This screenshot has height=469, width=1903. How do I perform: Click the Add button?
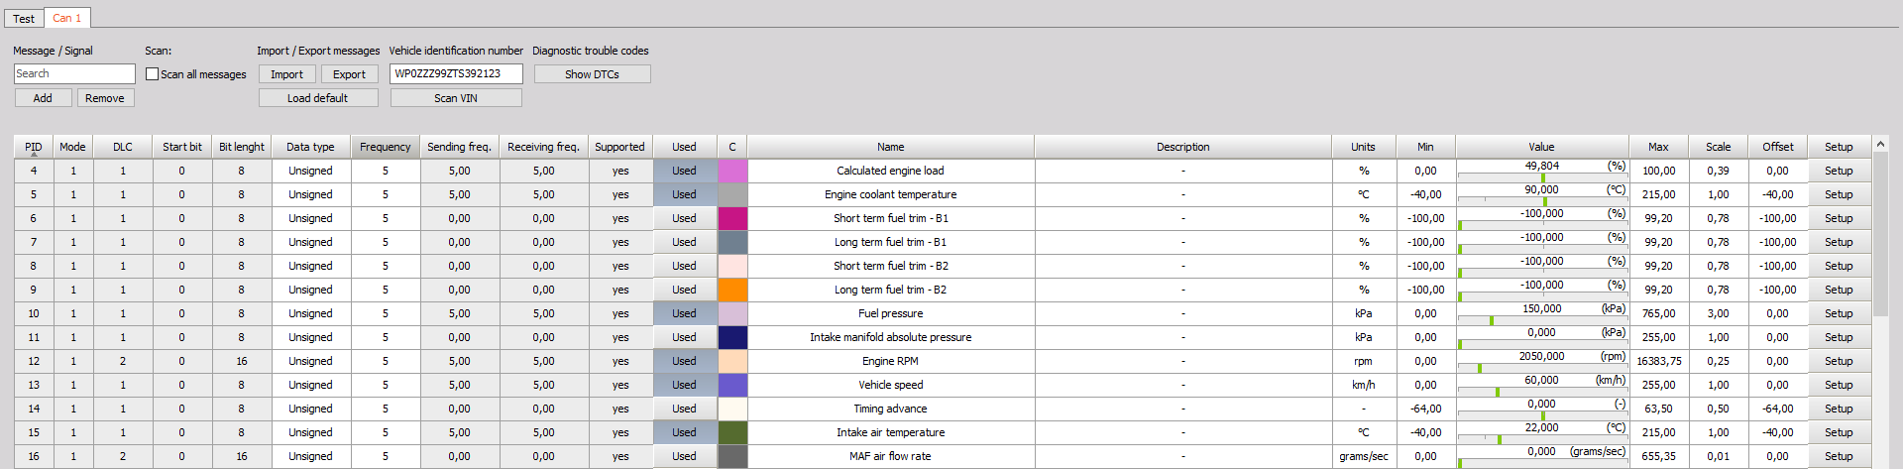click(43, 98)
